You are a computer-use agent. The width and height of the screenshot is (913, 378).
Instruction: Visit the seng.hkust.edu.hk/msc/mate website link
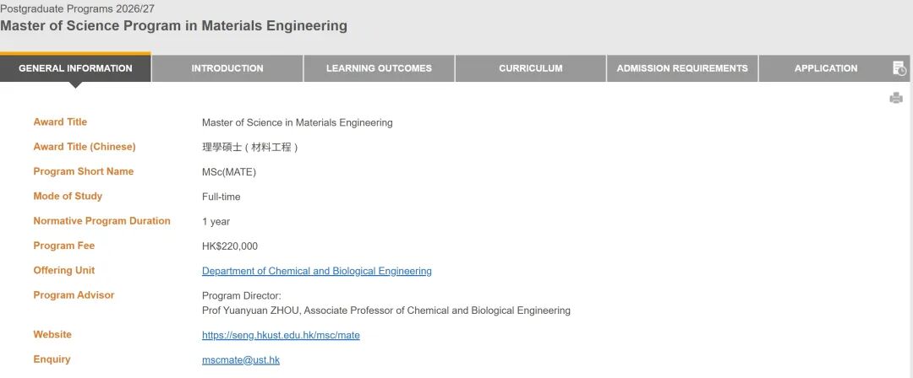[x=281, y=335]
